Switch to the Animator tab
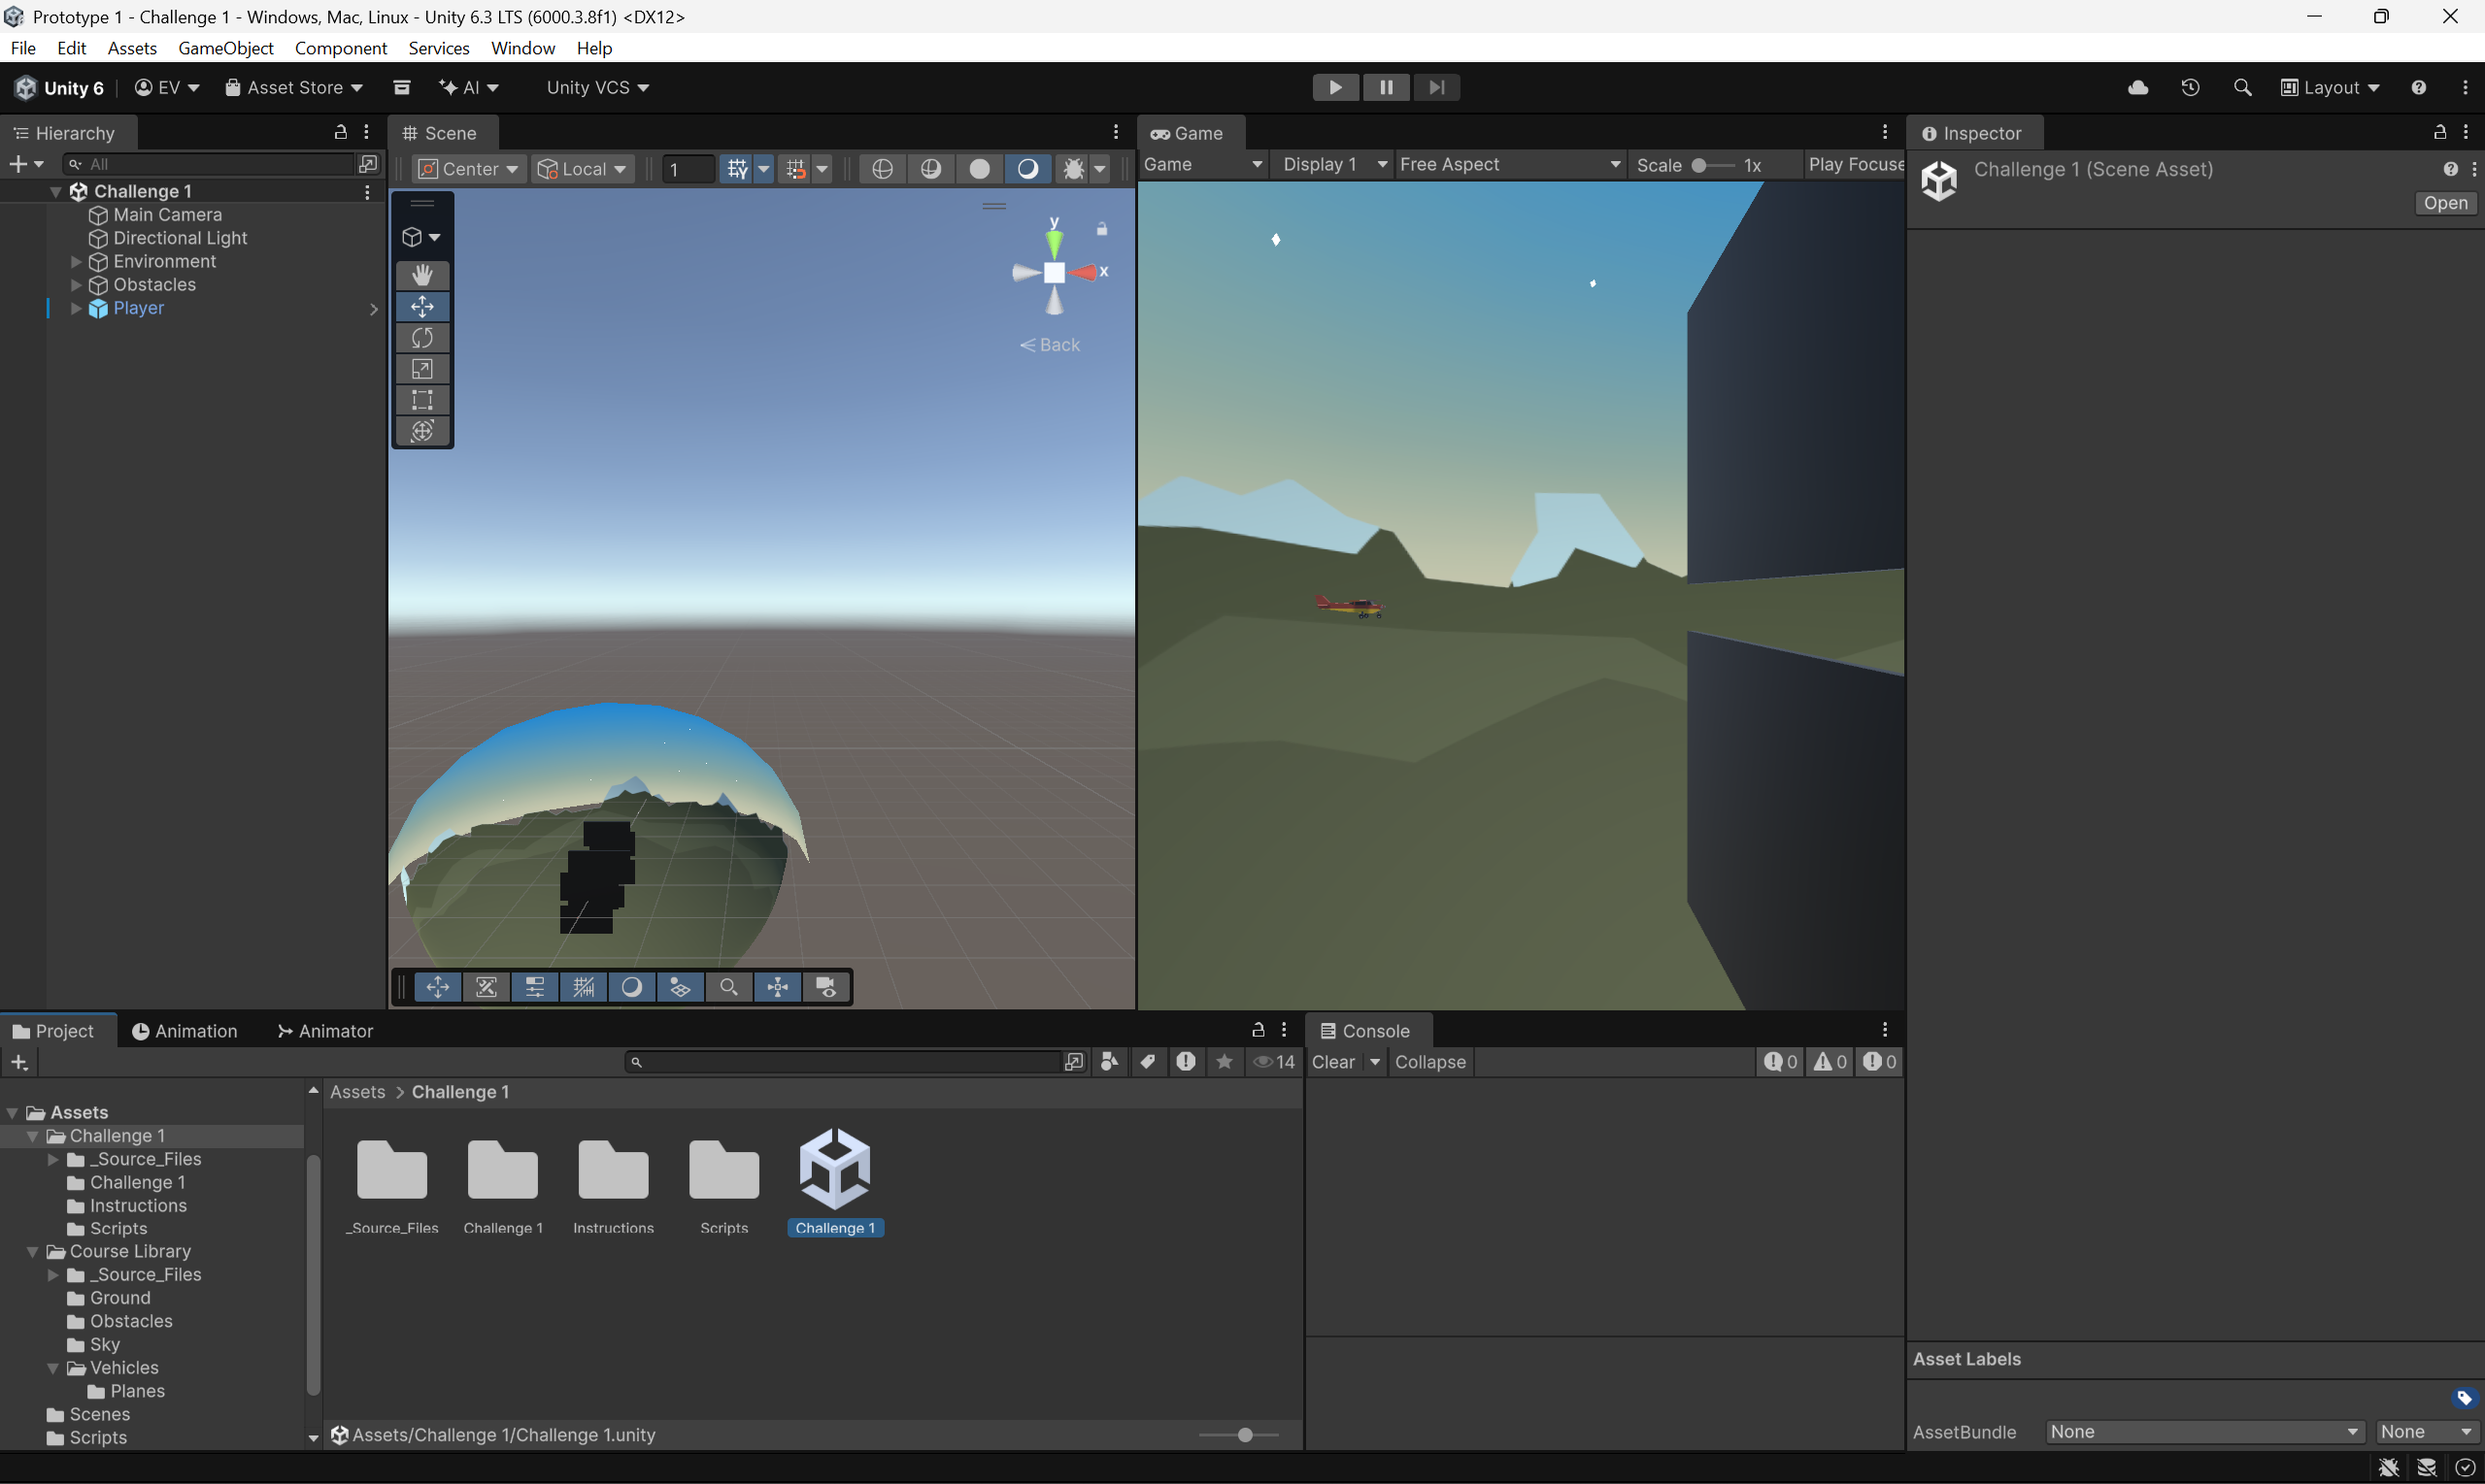The height and width of the screenshot is (1484, 2485). 325,1031
